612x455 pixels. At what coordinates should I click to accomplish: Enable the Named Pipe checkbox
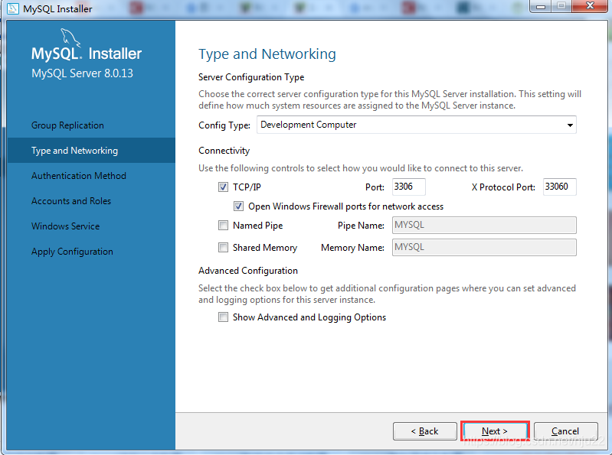(x=223, y=225)
